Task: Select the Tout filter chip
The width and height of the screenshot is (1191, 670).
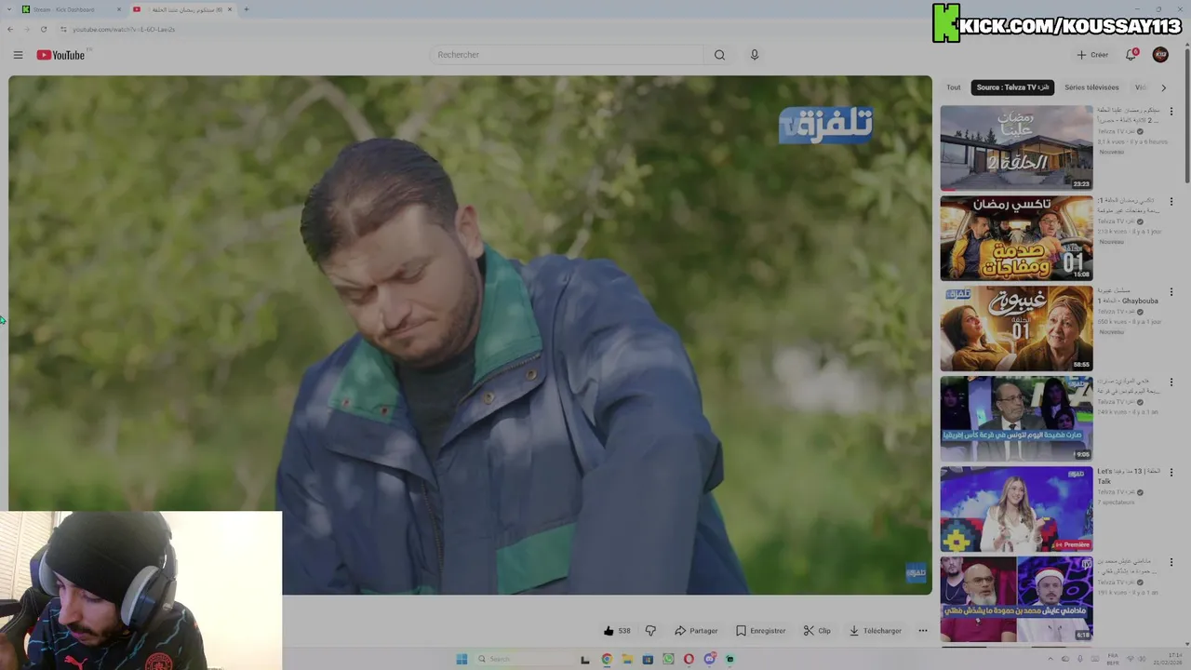Action: (954, 87)
